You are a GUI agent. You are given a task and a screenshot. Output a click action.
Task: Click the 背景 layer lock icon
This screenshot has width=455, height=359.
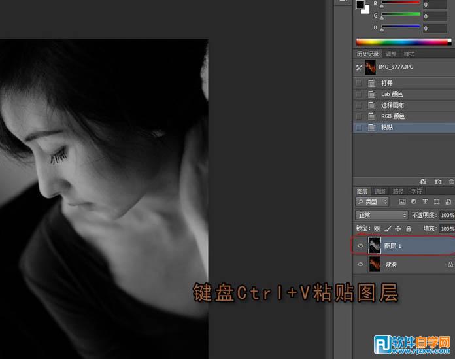coord(450,264)
